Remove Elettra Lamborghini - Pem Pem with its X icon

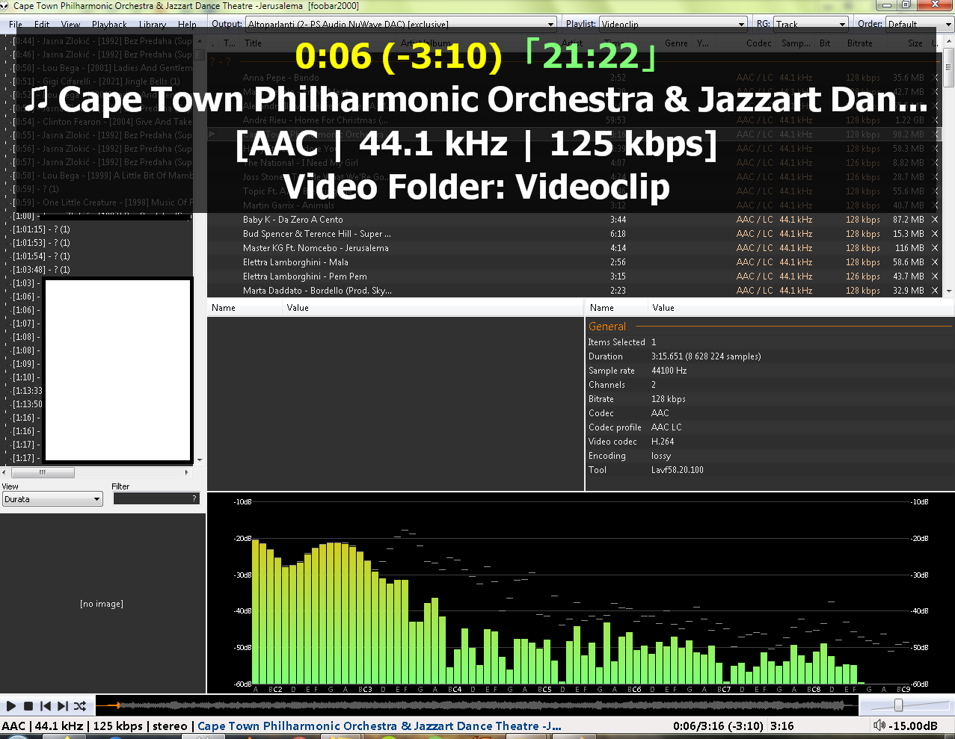tap(935, 276)
